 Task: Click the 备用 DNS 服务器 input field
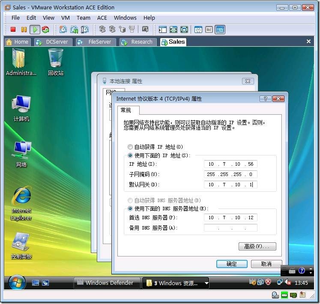pyautogui.click(x=230, y=228)
